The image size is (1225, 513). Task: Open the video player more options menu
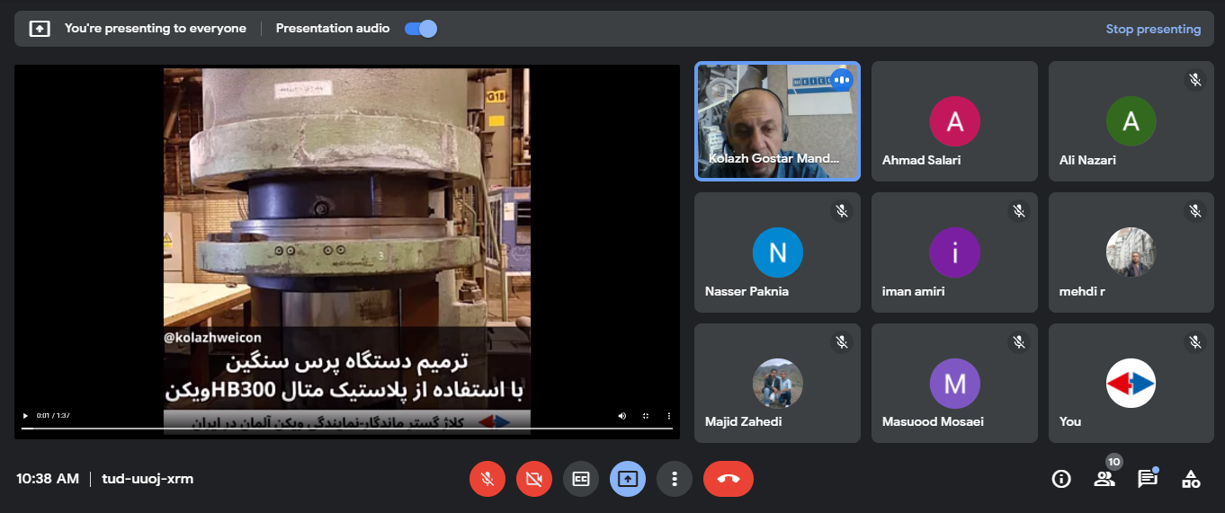[668, 416]
